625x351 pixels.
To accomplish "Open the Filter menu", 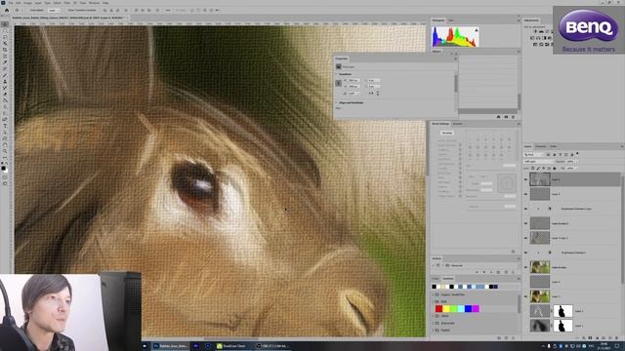I will point(67,3).
